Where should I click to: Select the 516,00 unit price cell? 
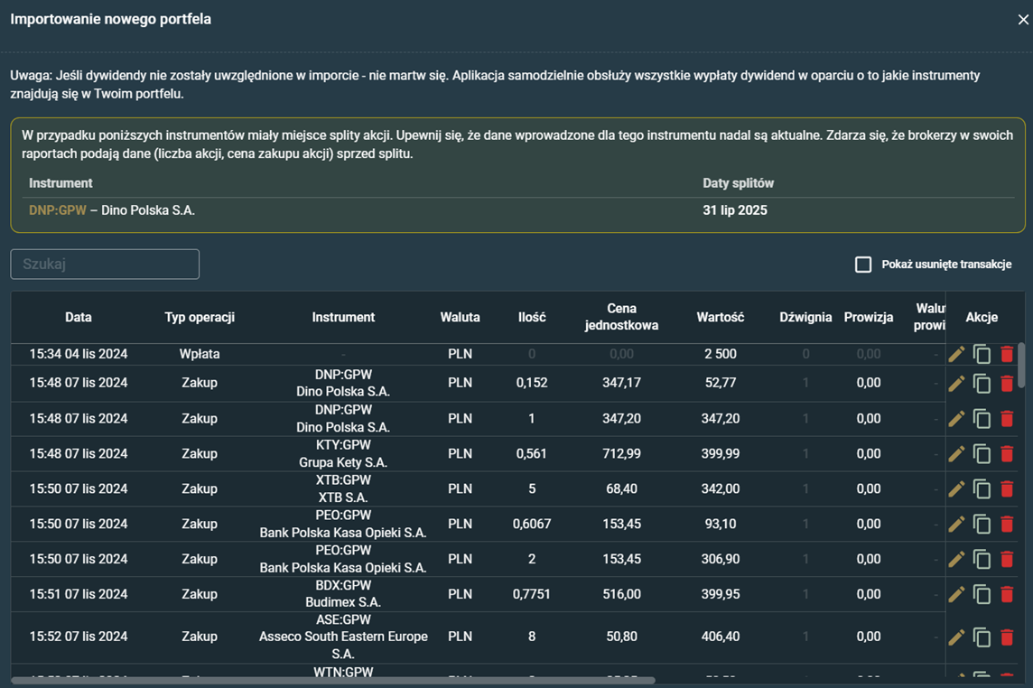pyautogui.click(x=621, y=594)
